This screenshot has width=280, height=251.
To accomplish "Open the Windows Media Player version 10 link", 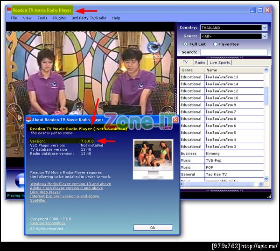I will pos(70,184).
